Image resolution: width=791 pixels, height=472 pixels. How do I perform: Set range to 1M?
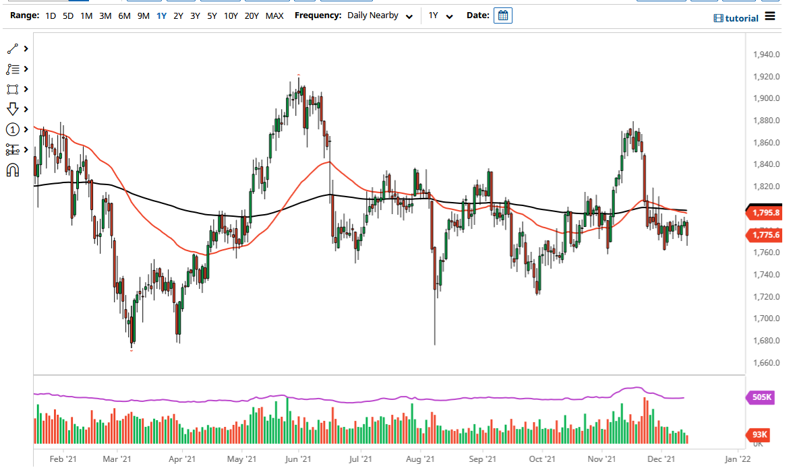(86, 15)
